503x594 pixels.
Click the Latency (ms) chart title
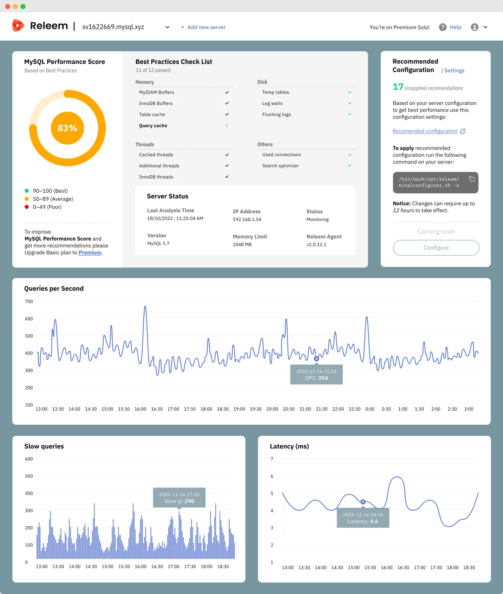(289, 446)
